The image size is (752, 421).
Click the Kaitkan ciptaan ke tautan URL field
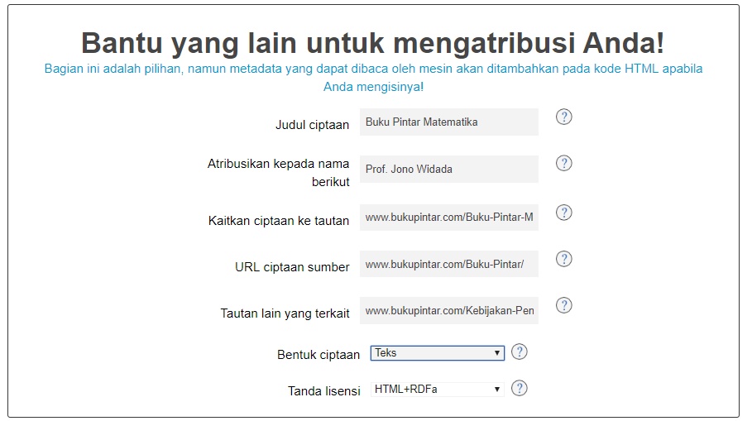point(448,218)
